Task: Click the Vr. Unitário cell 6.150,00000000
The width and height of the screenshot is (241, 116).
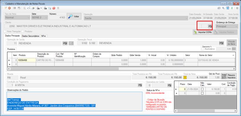Action: point(174,60)
